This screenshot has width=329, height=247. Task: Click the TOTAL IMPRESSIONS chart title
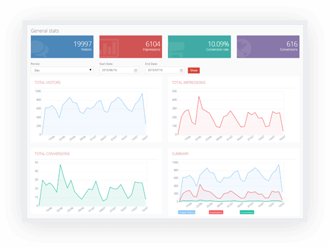coord(189,83)
